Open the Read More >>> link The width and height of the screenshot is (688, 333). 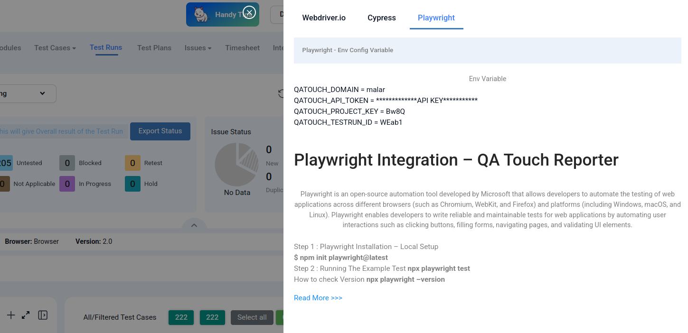coord(318,298)
